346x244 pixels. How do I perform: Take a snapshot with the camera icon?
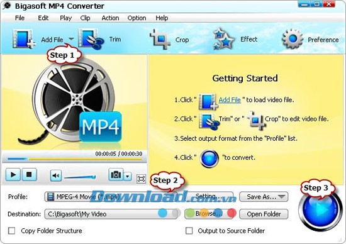point(116,175)
